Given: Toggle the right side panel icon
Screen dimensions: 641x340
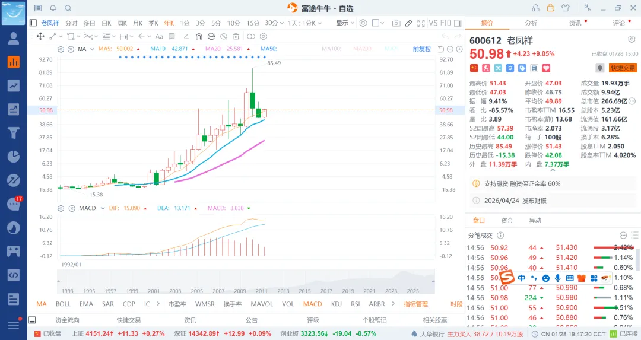Looking at the screenshot, I should (x=458, y=23).
